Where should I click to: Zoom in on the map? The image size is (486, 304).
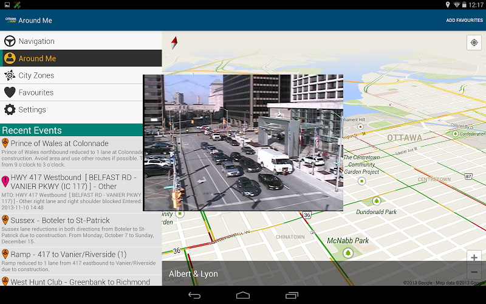[x=474, y=257]
